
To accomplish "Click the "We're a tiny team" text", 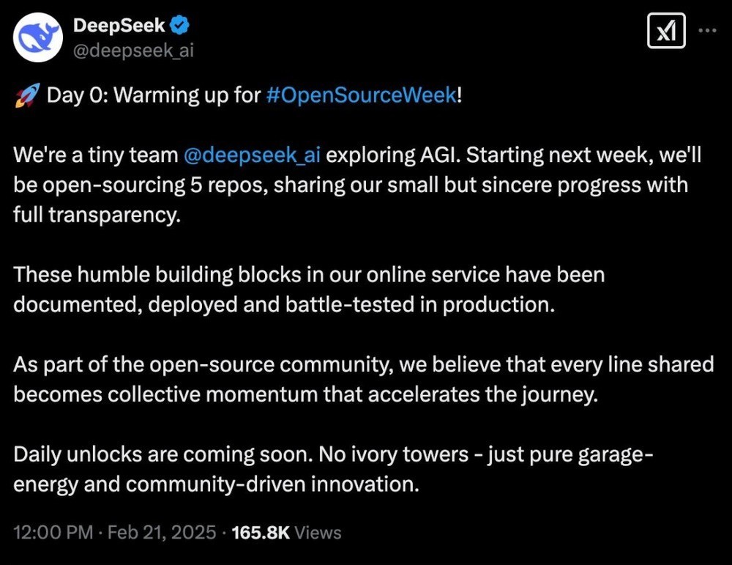I will pyautogui.click(x=95, y=156).
